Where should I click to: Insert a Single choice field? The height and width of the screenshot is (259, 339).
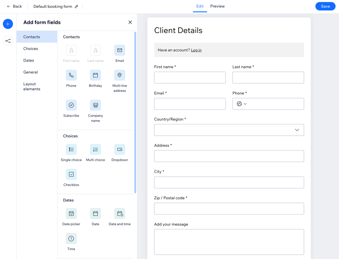[x=71, y=149]
